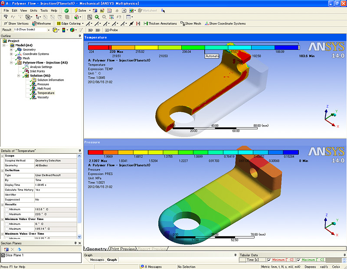Image resolution: width=347 pixels, height=269 pixels.
Task: Toggle Show Mesh
Action: tap(191, 23)
